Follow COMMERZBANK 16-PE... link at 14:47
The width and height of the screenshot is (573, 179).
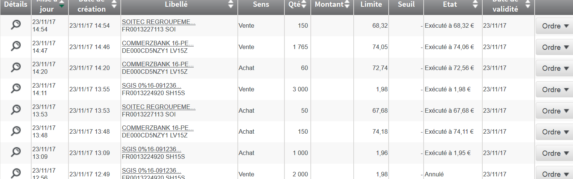tap(158, 43)
